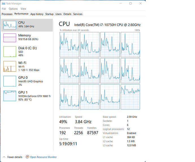This screenshot has width=195, height=162.
Task: Click Virtualization value Enabled
Action: pyautogui.click(x=131, y=133)
